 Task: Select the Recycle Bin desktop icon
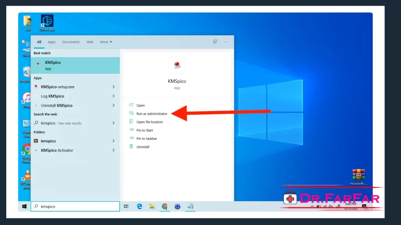[25, 75]
